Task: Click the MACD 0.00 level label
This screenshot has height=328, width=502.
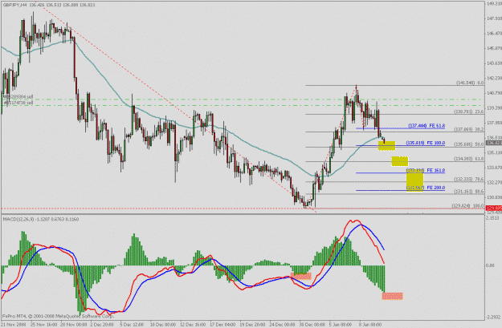Action: click(x=490, y=265)
